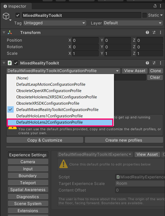Click the Inspector lock icon

tap(155, 6)
